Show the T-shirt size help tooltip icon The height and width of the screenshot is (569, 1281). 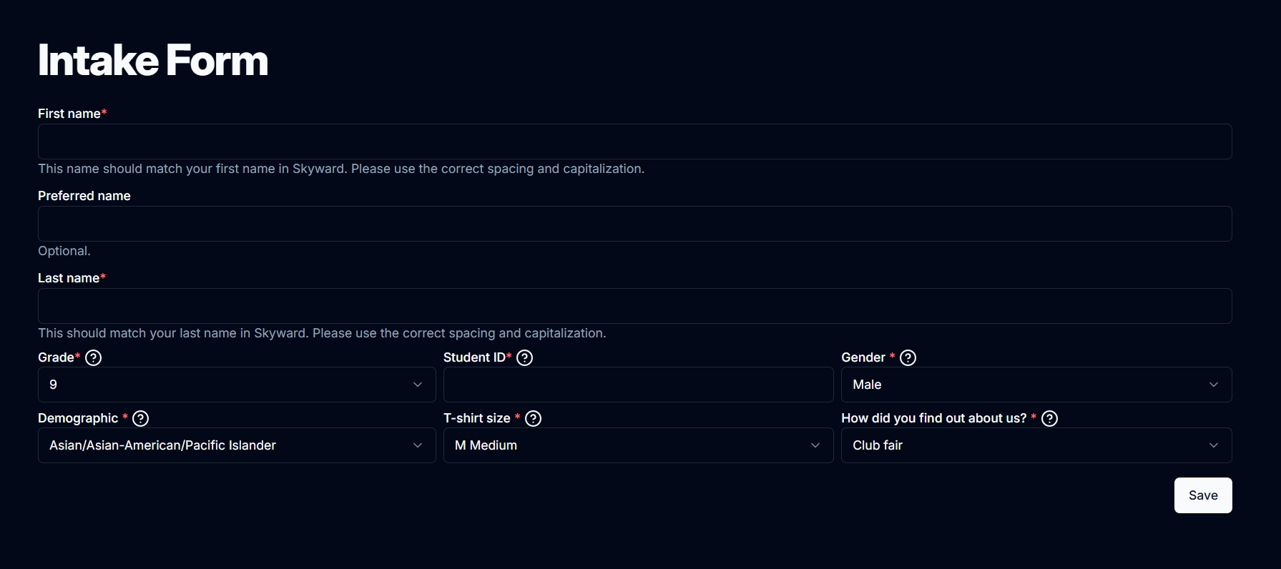[x=533, y=418]
